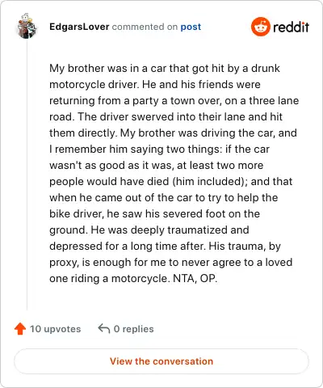Open the EdgarsLover profile username link
This screenshot has height=388, width=323.
(x=79, y=27)
